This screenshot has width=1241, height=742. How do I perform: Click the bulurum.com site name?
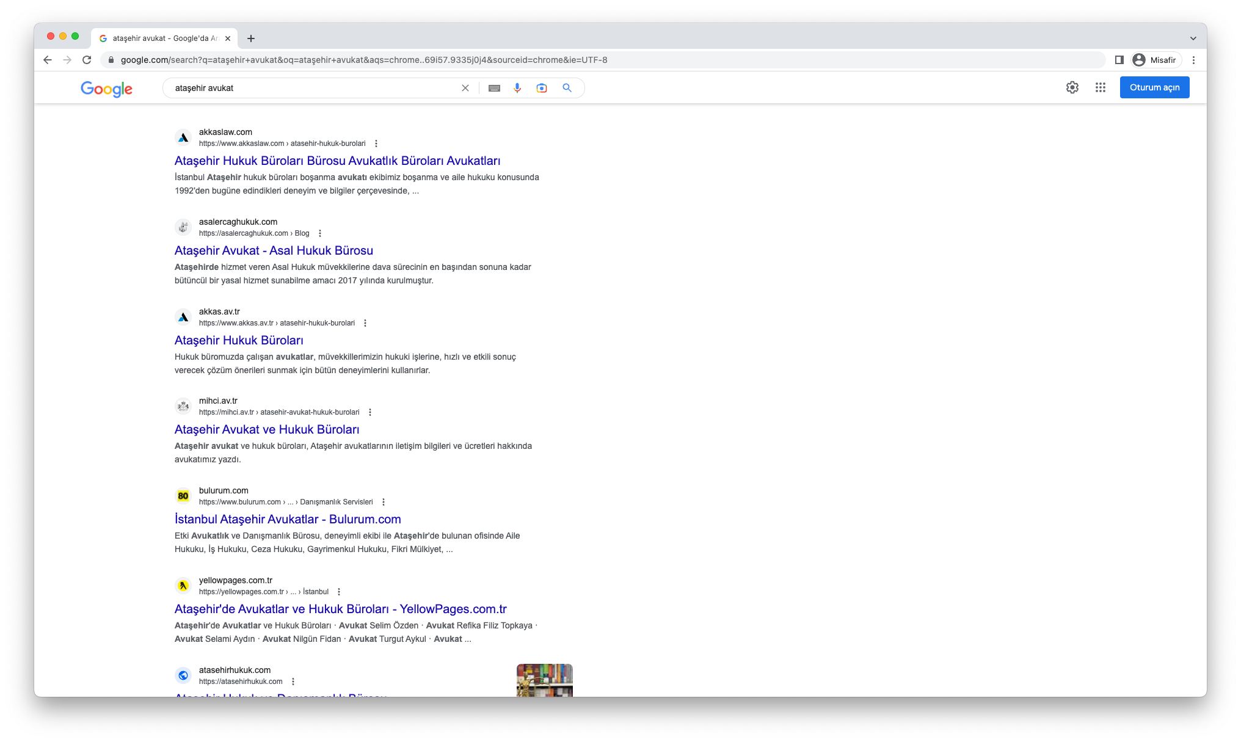click(x=224, y=490)
